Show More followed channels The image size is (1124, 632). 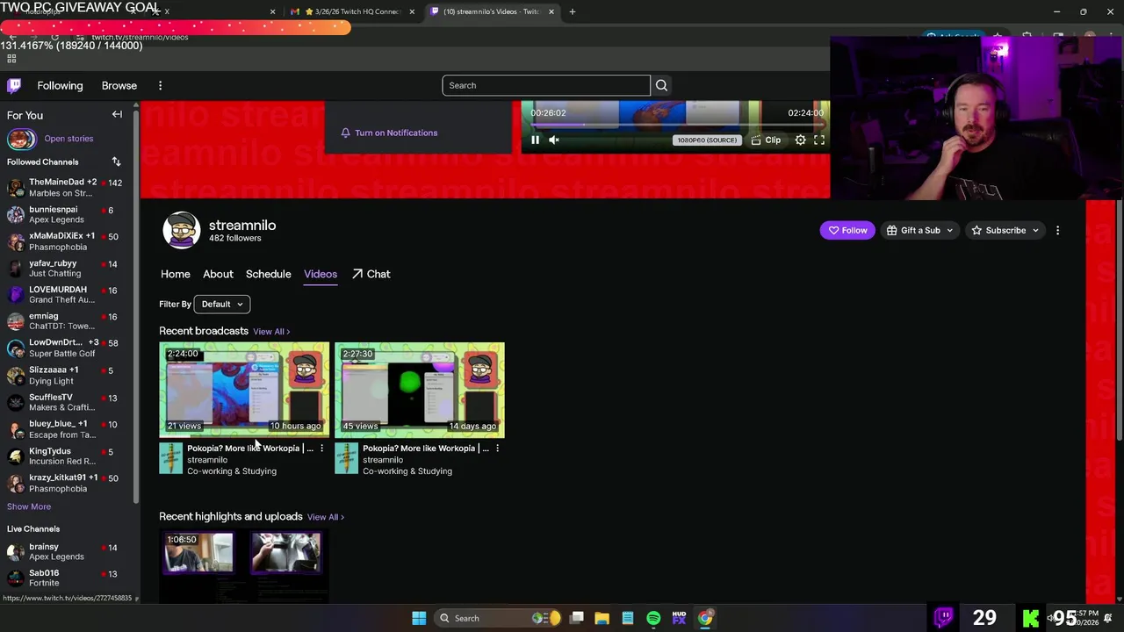click(29, 506)
